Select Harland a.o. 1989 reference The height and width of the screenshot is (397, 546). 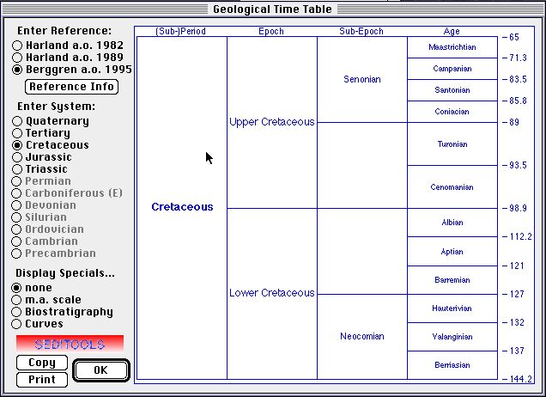click(x=17, y=58)
